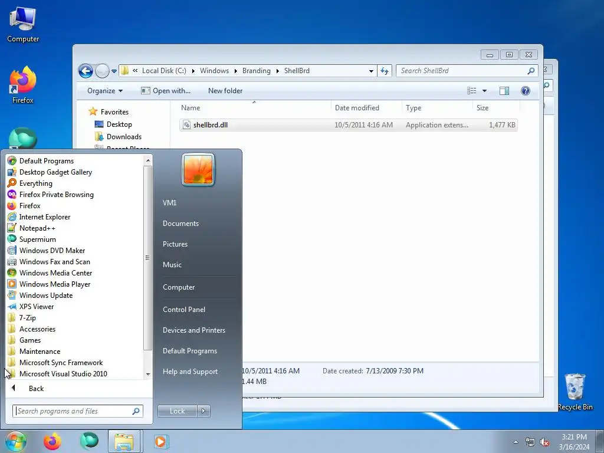
Task: Refresh the ShellBrd folder view
Action: click(x=385, y=71)
